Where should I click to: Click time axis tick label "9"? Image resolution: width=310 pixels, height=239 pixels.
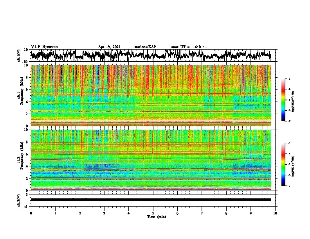click(x=251, y=213)
